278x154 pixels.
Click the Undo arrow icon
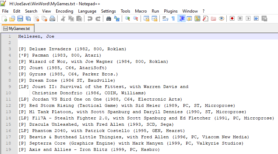pos(90,19)
